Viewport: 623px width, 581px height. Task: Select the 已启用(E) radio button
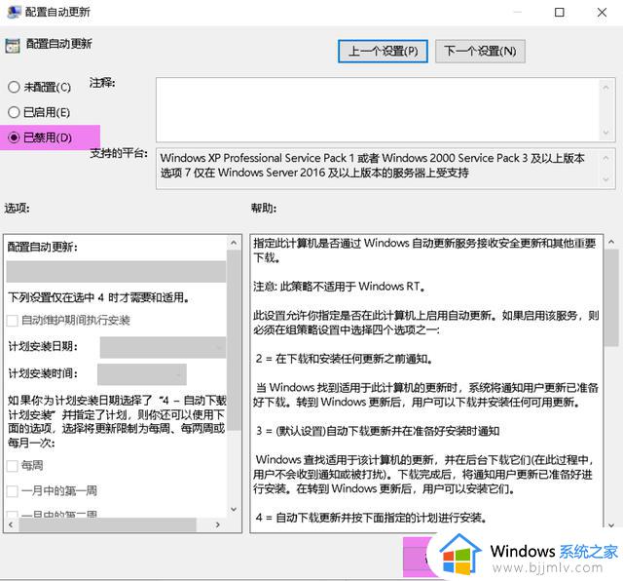(14, 112)
